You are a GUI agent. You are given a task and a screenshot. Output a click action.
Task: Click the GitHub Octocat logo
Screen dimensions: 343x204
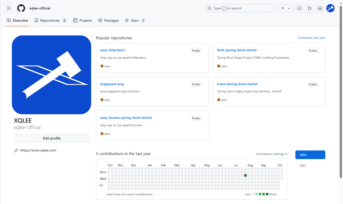pyautogui.click(x=21, y=8)
